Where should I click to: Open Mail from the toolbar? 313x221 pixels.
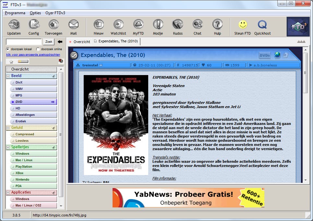coord(73,25)
